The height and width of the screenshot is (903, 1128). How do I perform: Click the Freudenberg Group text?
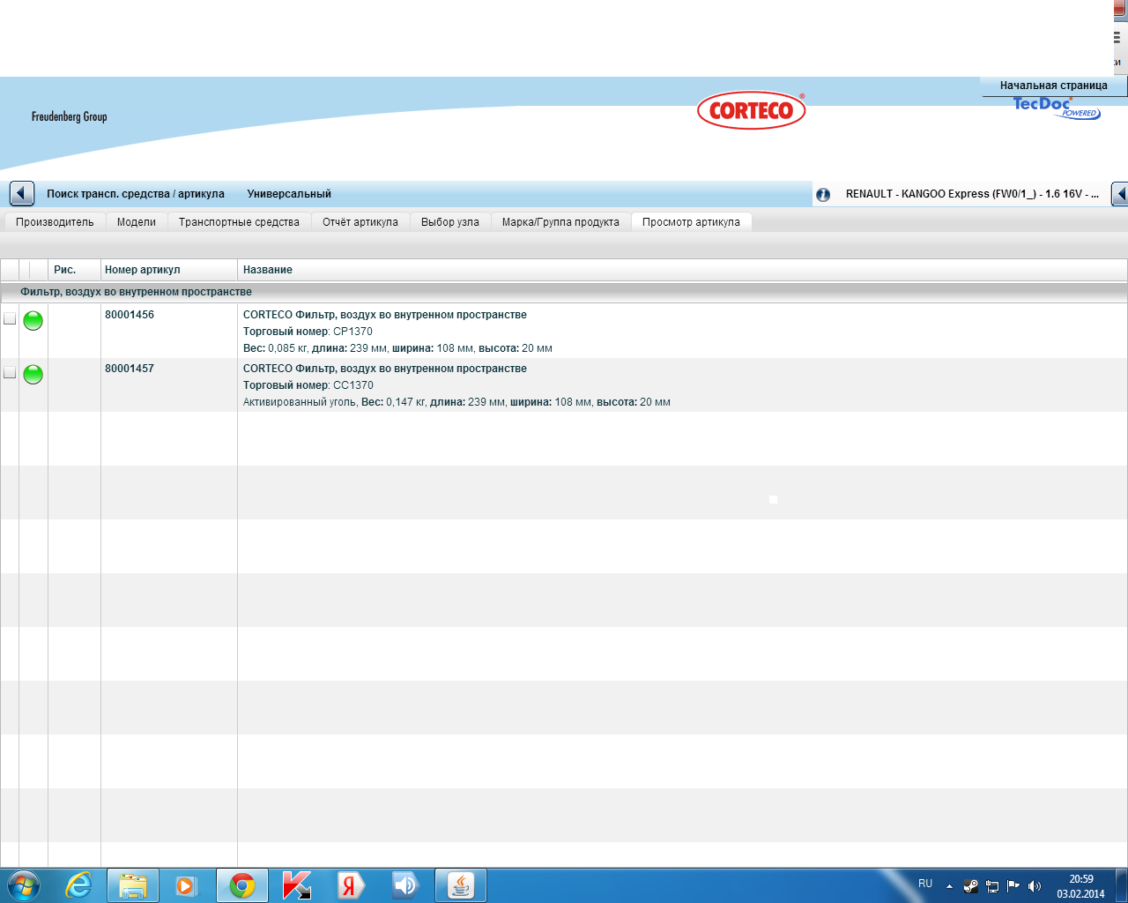[69, 116]
